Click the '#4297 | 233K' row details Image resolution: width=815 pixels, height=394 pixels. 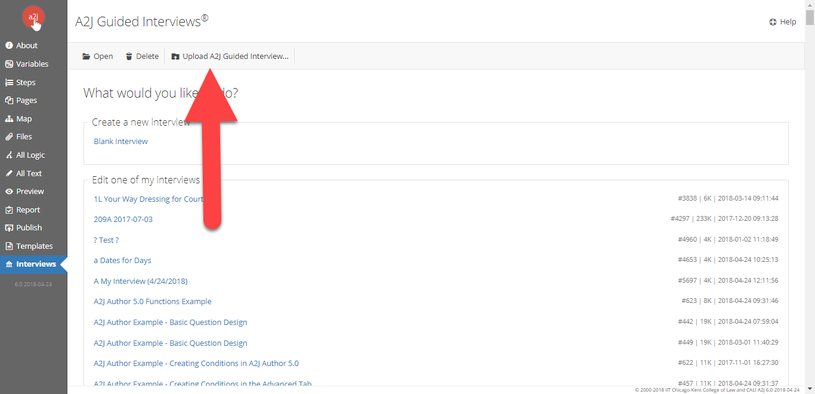[x=724, y=218]
